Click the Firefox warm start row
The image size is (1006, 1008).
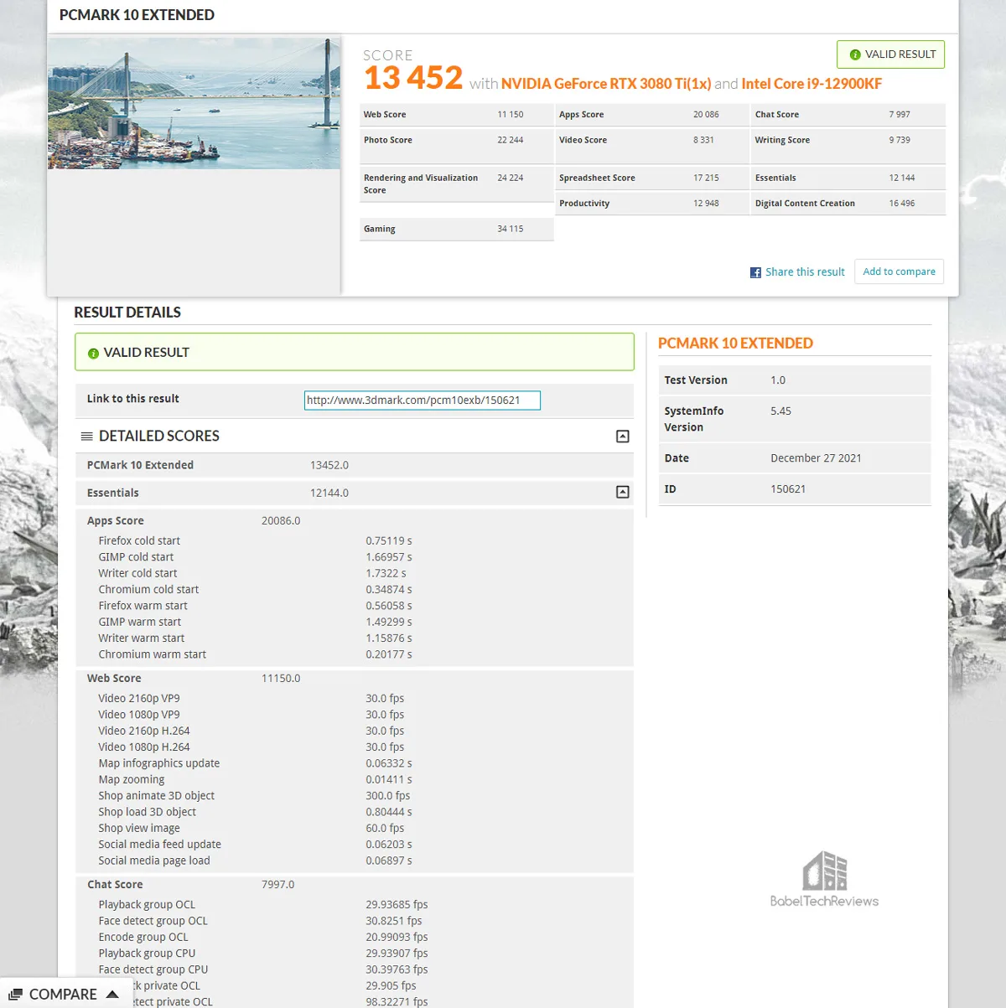[355, 606]
